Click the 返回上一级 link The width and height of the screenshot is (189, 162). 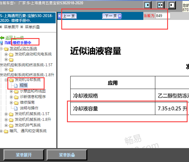coord(14,38)
